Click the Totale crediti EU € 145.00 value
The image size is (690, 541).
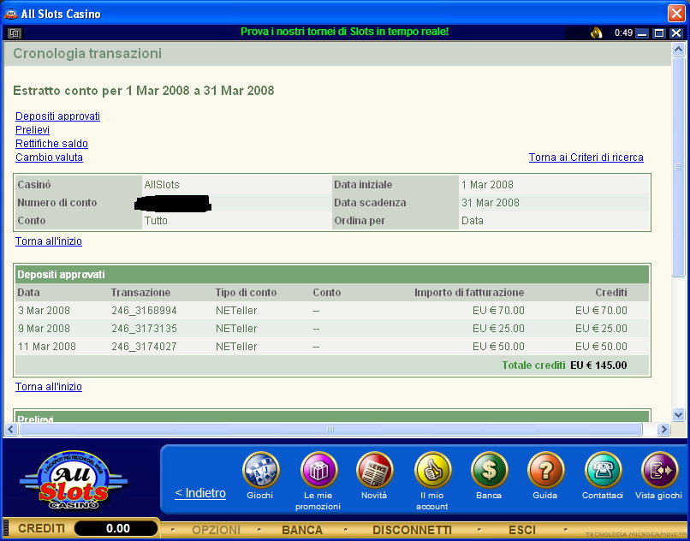tap(598, 366)
